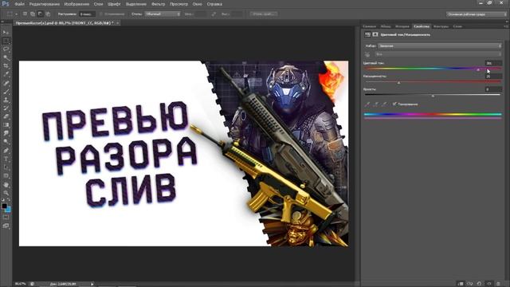The image size is (510, 287).
Task: Select the Path Selection tool
Action: tap(6, 167)
